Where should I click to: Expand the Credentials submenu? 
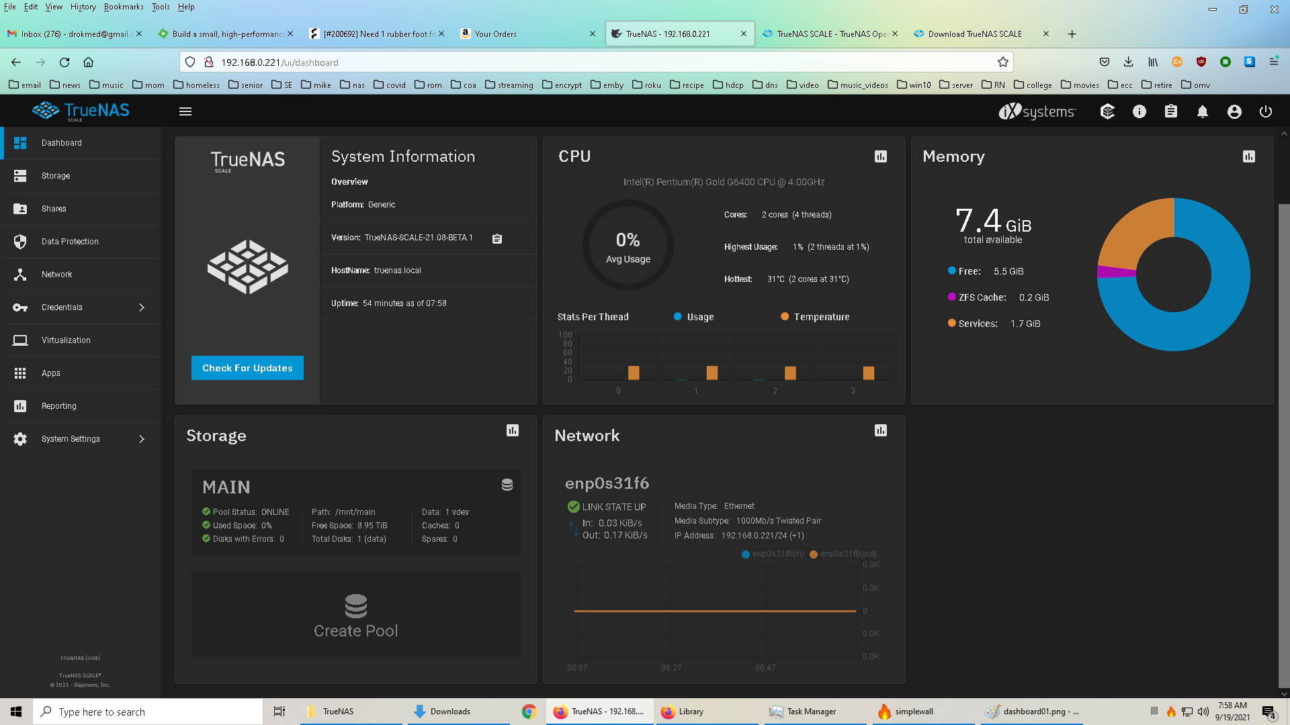142,307
